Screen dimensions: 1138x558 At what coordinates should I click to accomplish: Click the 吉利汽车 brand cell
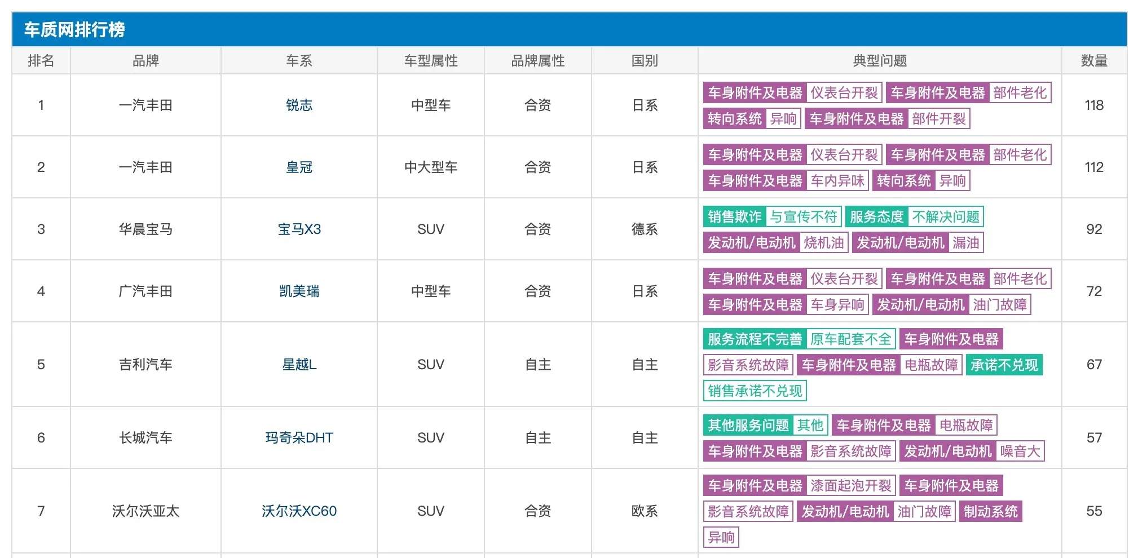[145, 365]
